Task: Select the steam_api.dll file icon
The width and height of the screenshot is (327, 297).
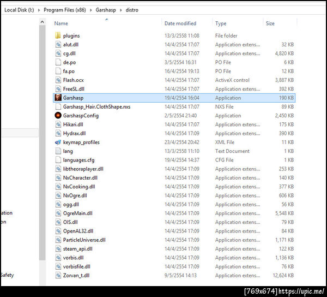Action: 58,249
